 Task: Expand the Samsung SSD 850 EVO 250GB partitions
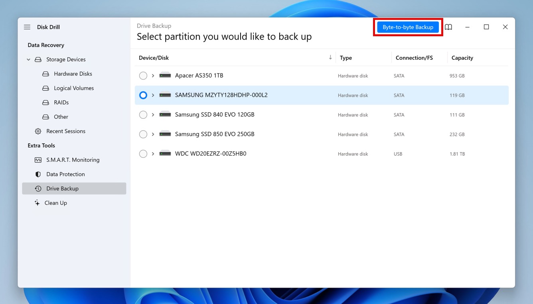tap(153, 134)
